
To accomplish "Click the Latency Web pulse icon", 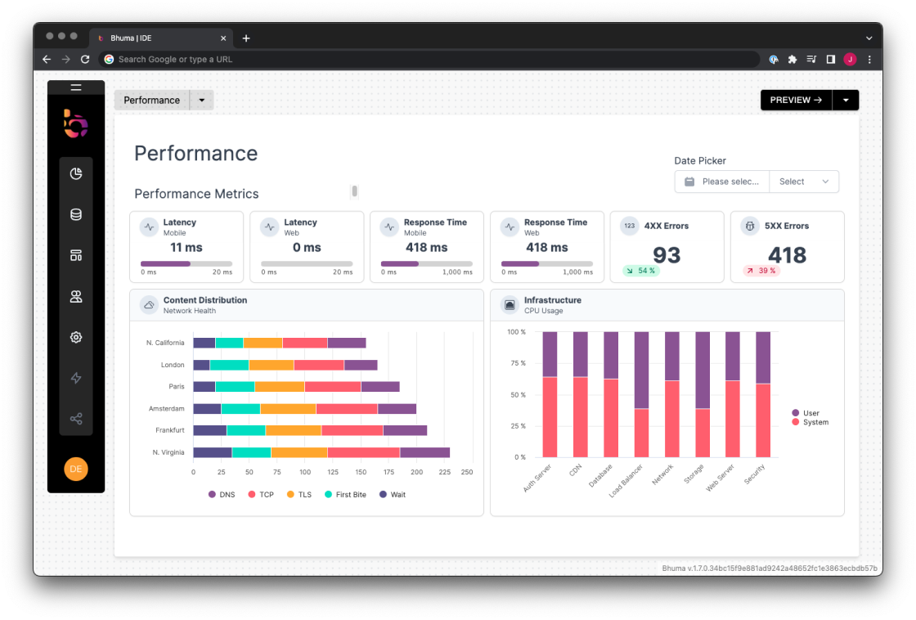I will coord(270,227).
